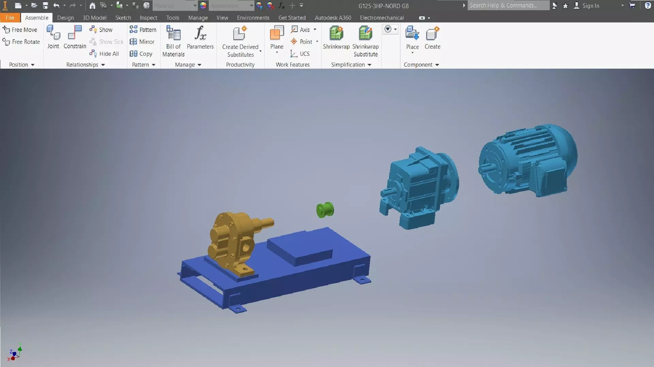The height and width of the screenshot is (367, 654).
Task: Open the Axis dropdown arrow
Action: (x=315, y=30)
